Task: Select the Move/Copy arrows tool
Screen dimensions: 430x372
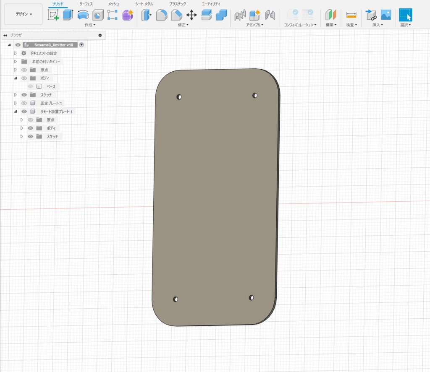Action: [191, 15]
